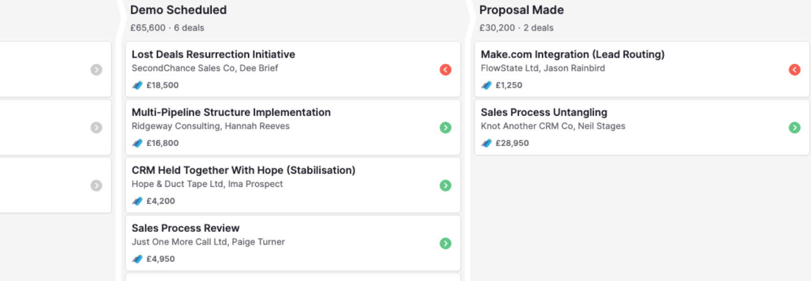Click the red status indicator on Make.com Integration card
The image size is (811, 281).
[x=795, y=69]
